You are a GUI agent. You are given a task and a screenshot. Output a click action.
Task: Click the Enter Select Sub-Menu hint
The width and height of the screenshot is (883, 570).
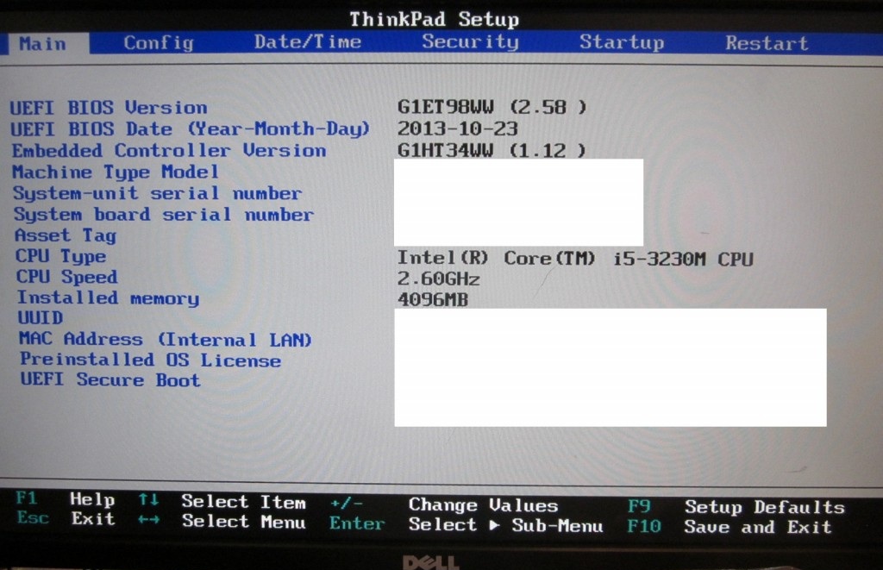pos(467,524)
